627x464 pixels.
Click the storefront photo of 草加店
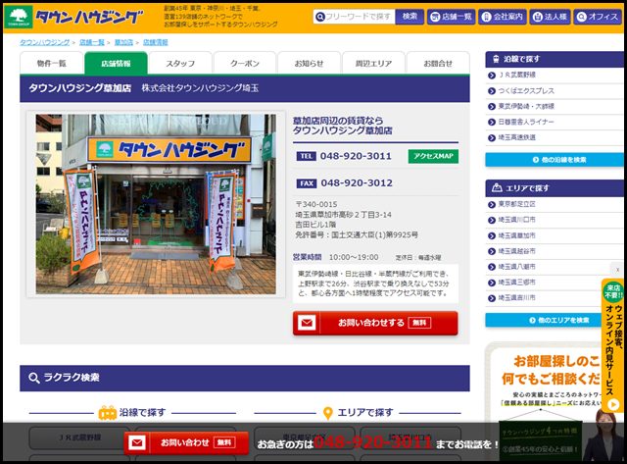(156, 204)
